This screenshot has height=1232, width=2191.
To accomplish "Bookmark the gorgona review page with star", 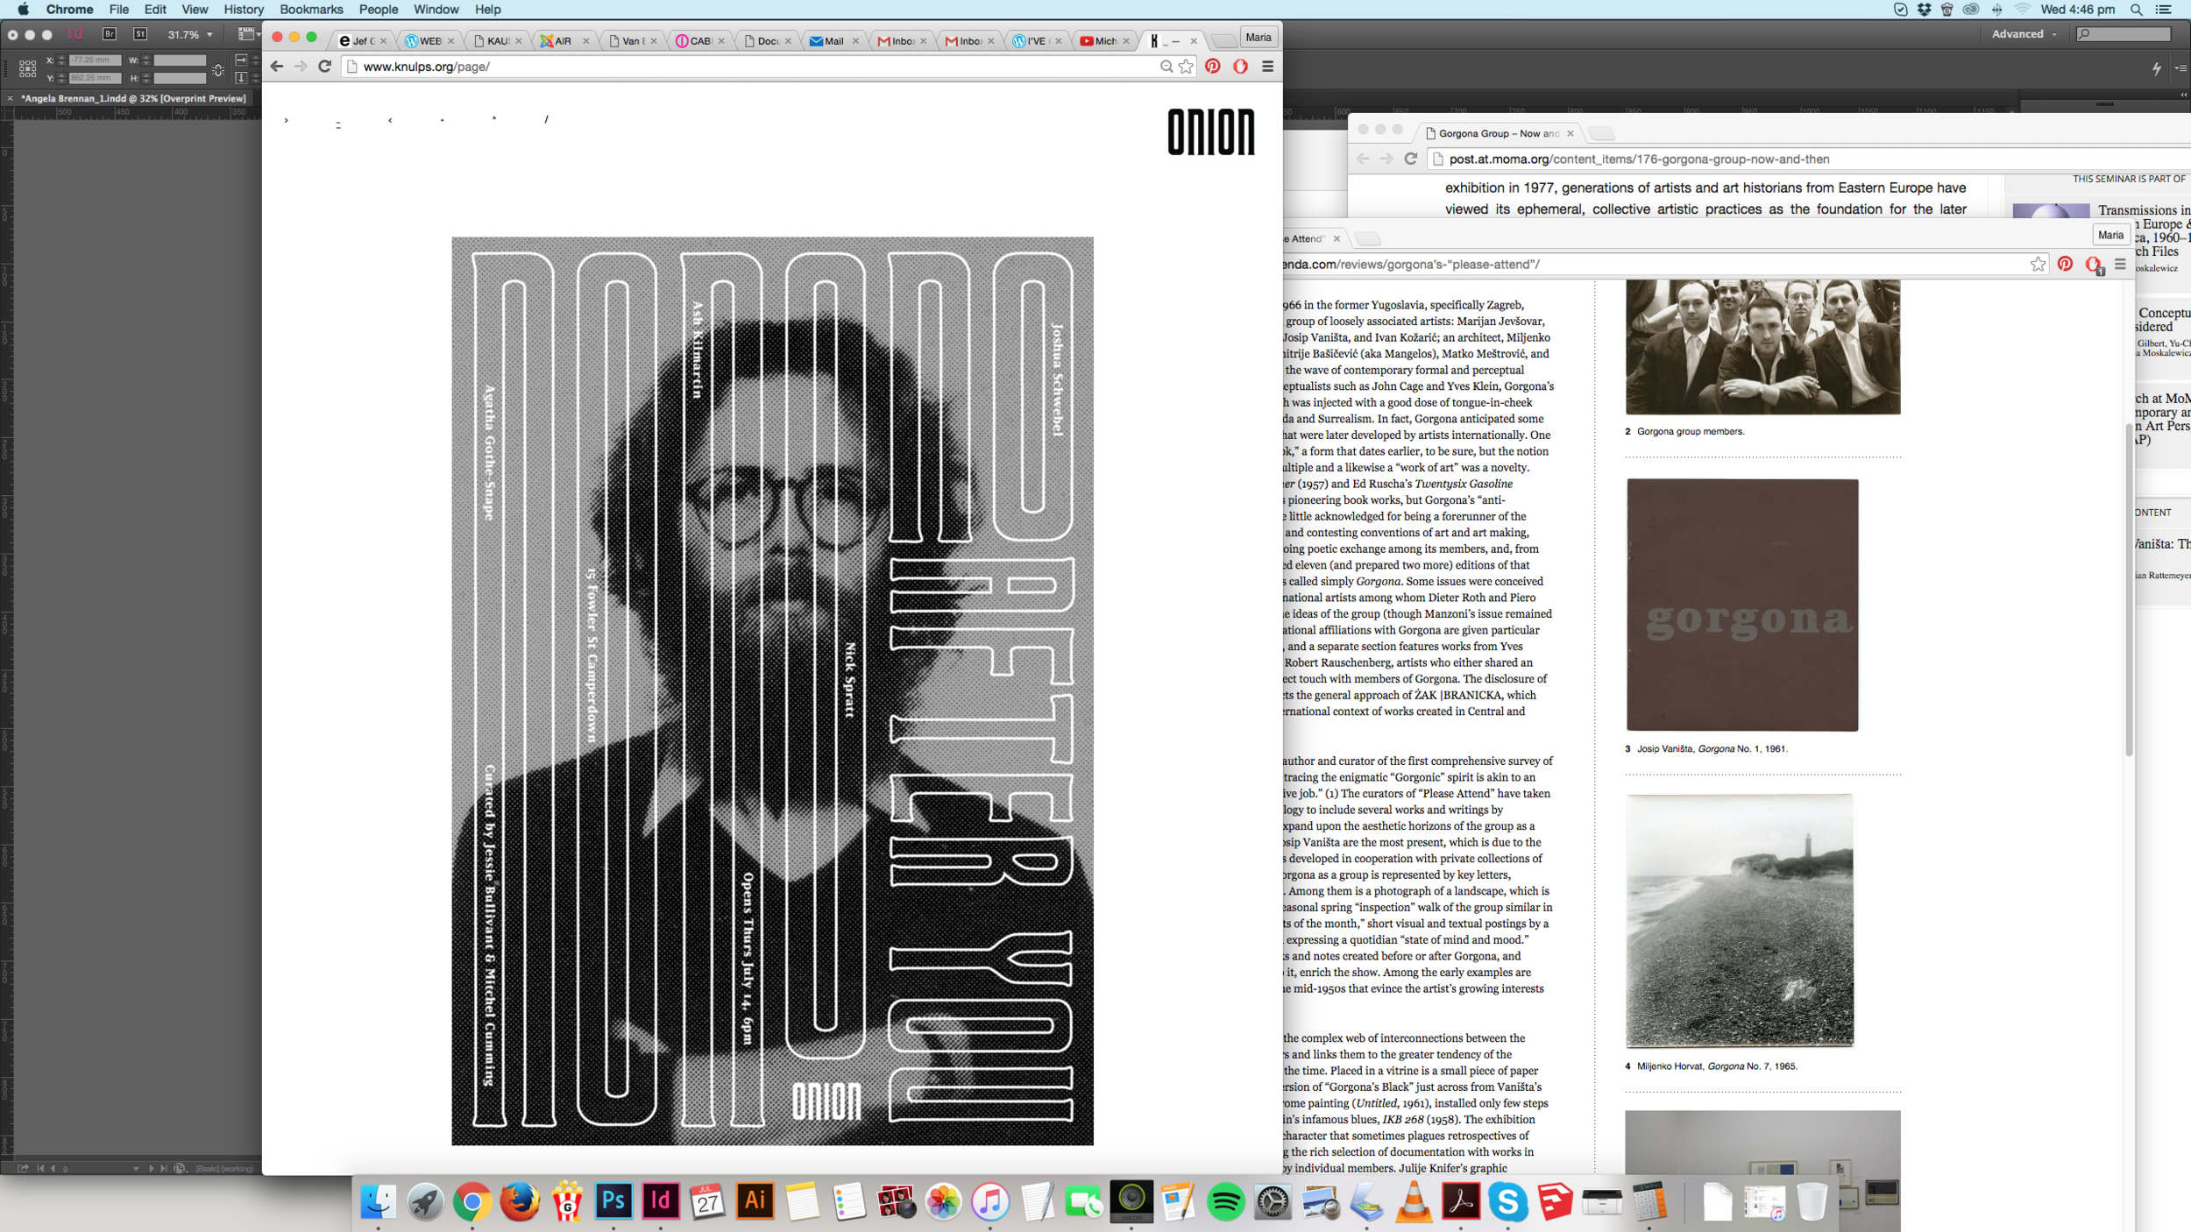I will coord(2038,265).
